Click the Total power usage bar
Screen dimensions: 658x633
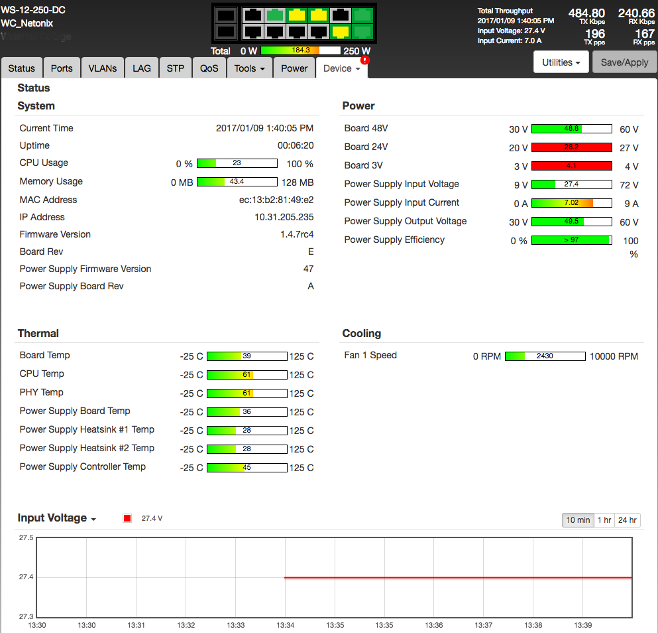tap(301, 50)
